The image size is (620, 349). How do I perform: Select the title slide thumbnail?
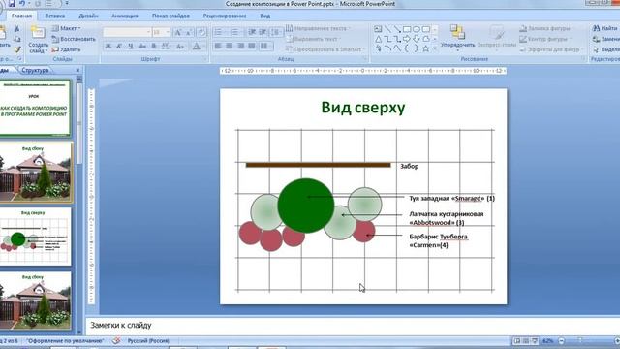click(x=35, y=108)
